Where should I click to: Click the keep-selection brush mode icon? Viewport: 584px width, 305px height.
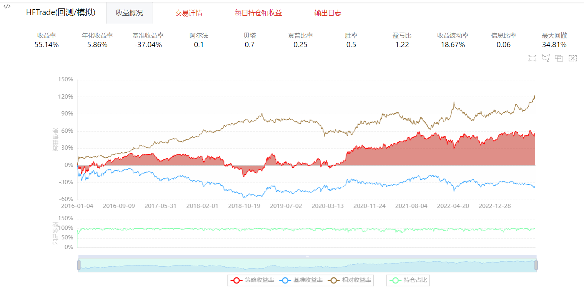559,58
